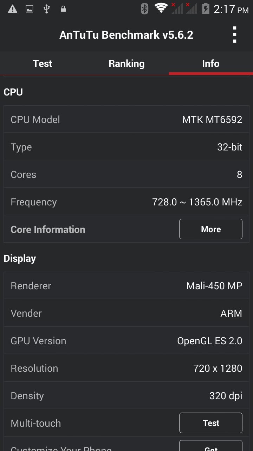The width and height of the screenshot is (253, 451).
Task: Tap the lock status icon
Action: (x=63, y=9)
